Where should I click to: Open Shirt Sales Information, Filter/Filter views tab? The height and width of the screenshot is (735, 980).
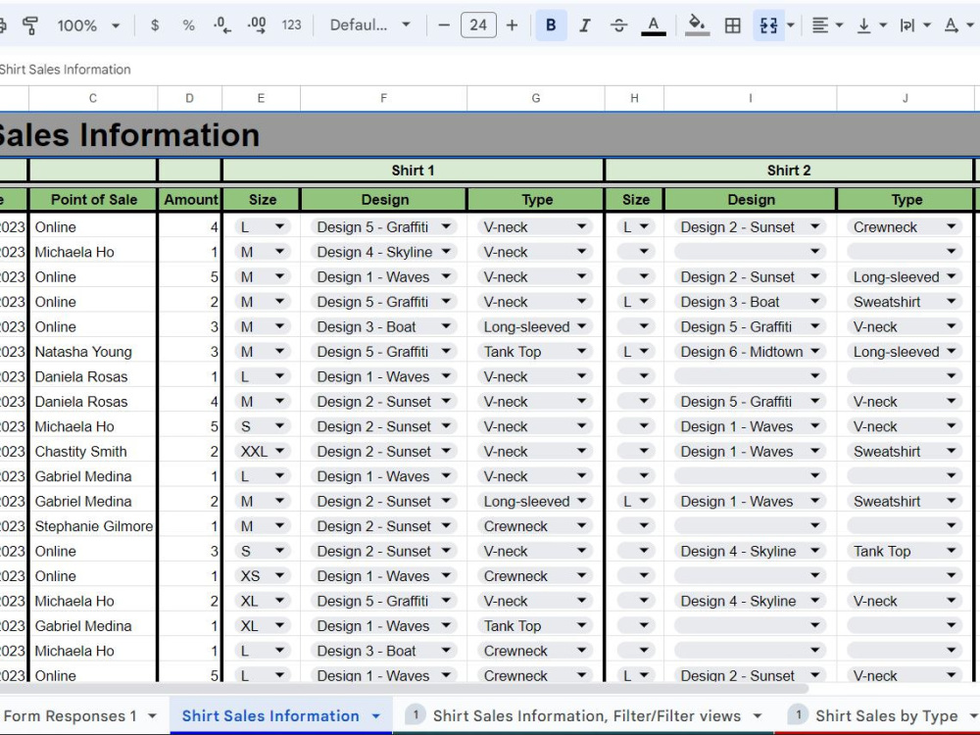(x=586, y=715)
